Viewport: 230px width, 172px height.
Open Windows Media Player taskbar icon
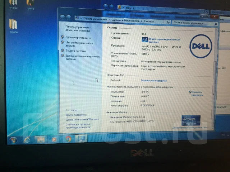click(x=54, y=139)
